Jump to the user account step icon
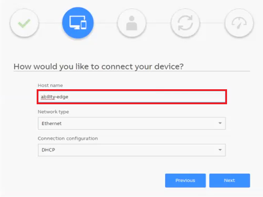 pos(132,23)
